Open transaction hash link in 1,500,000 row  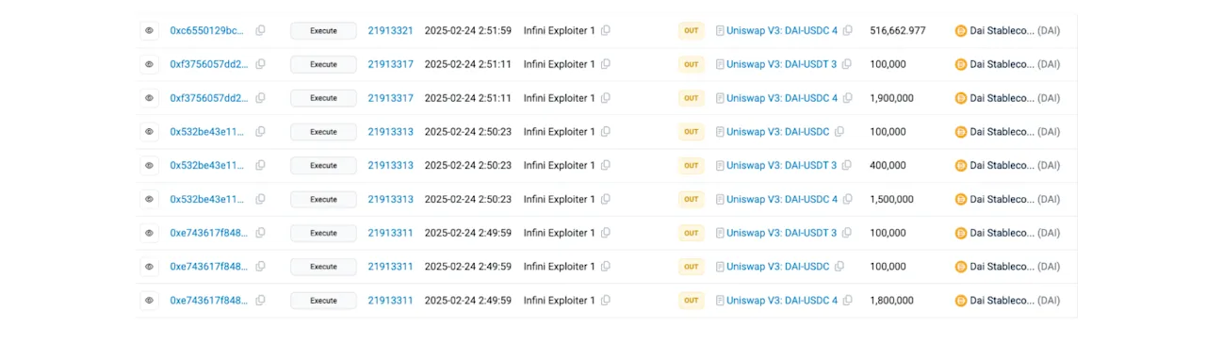pyautogui.click(x=207, y=199)
